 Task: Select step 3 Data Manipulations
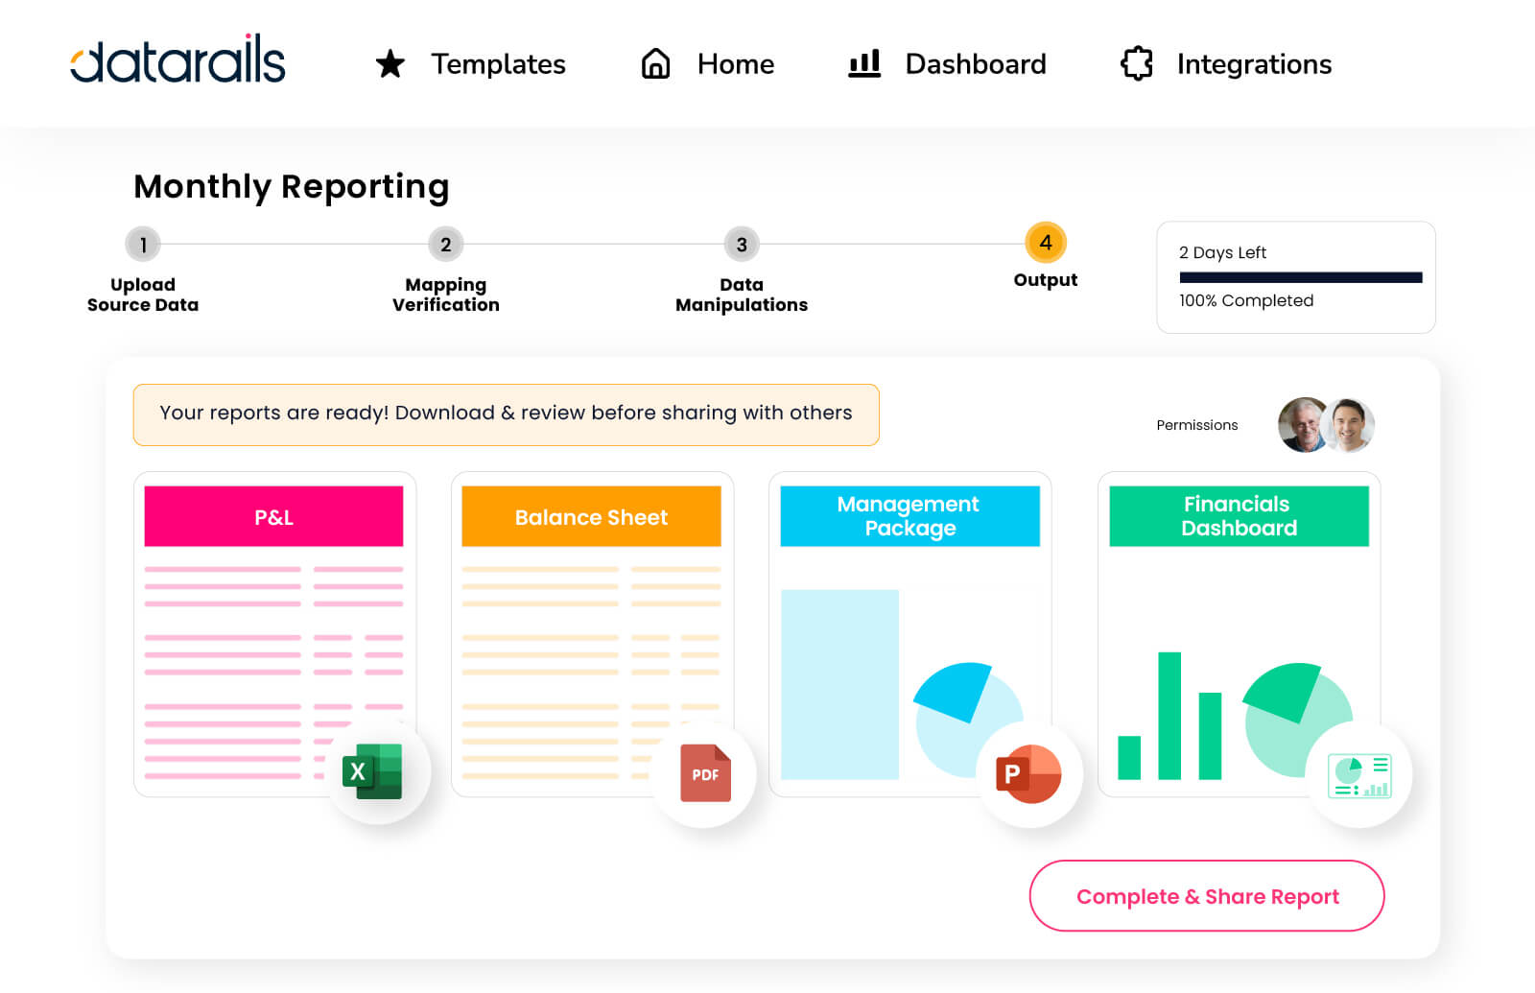(741, 245)
